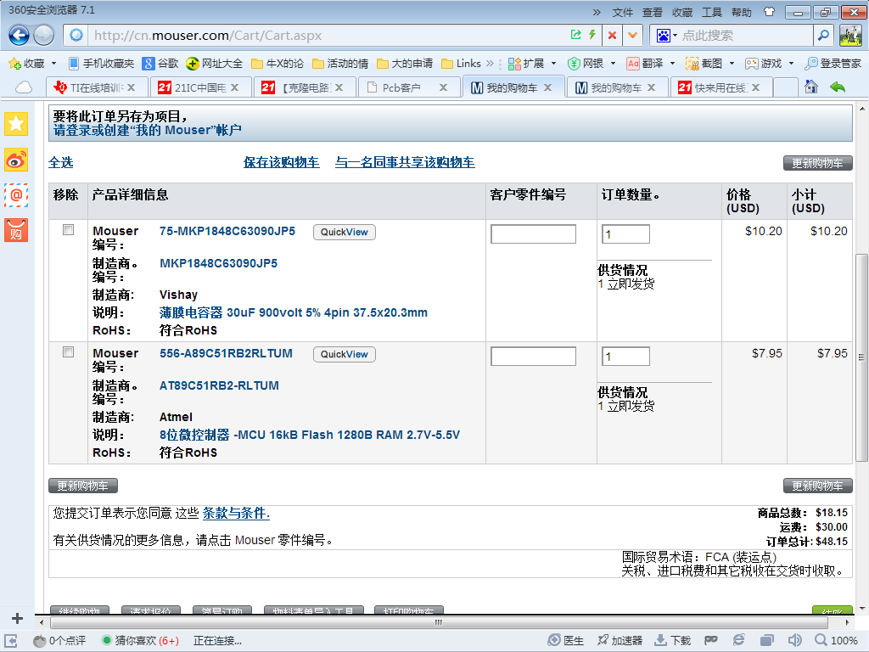Open the 文件 menu
Screen dimensions: 869x652
pos(622,12)
